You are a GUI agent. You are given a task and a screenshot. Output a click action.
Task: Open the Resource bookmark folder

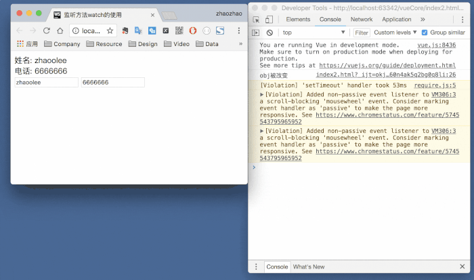(x=104, y=44)
